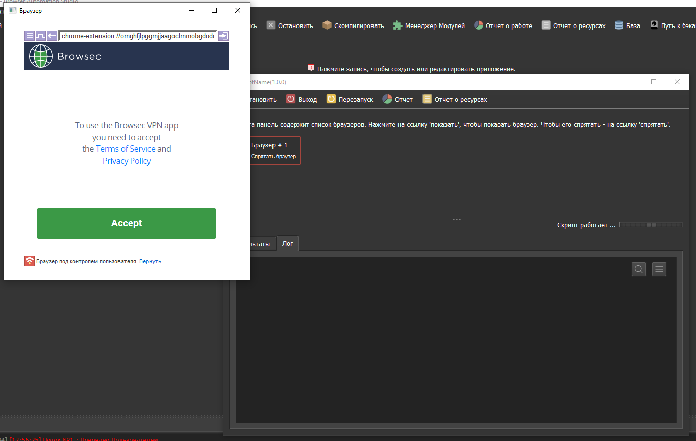The image size is (696, 441).
Task: Click the log search magnifier icon
Action: (x=638, y=269)
